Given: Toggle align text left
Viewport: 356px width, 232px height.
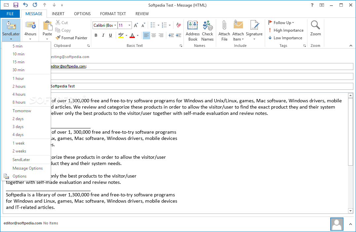Looking at the screenshot, I should 146,35.
